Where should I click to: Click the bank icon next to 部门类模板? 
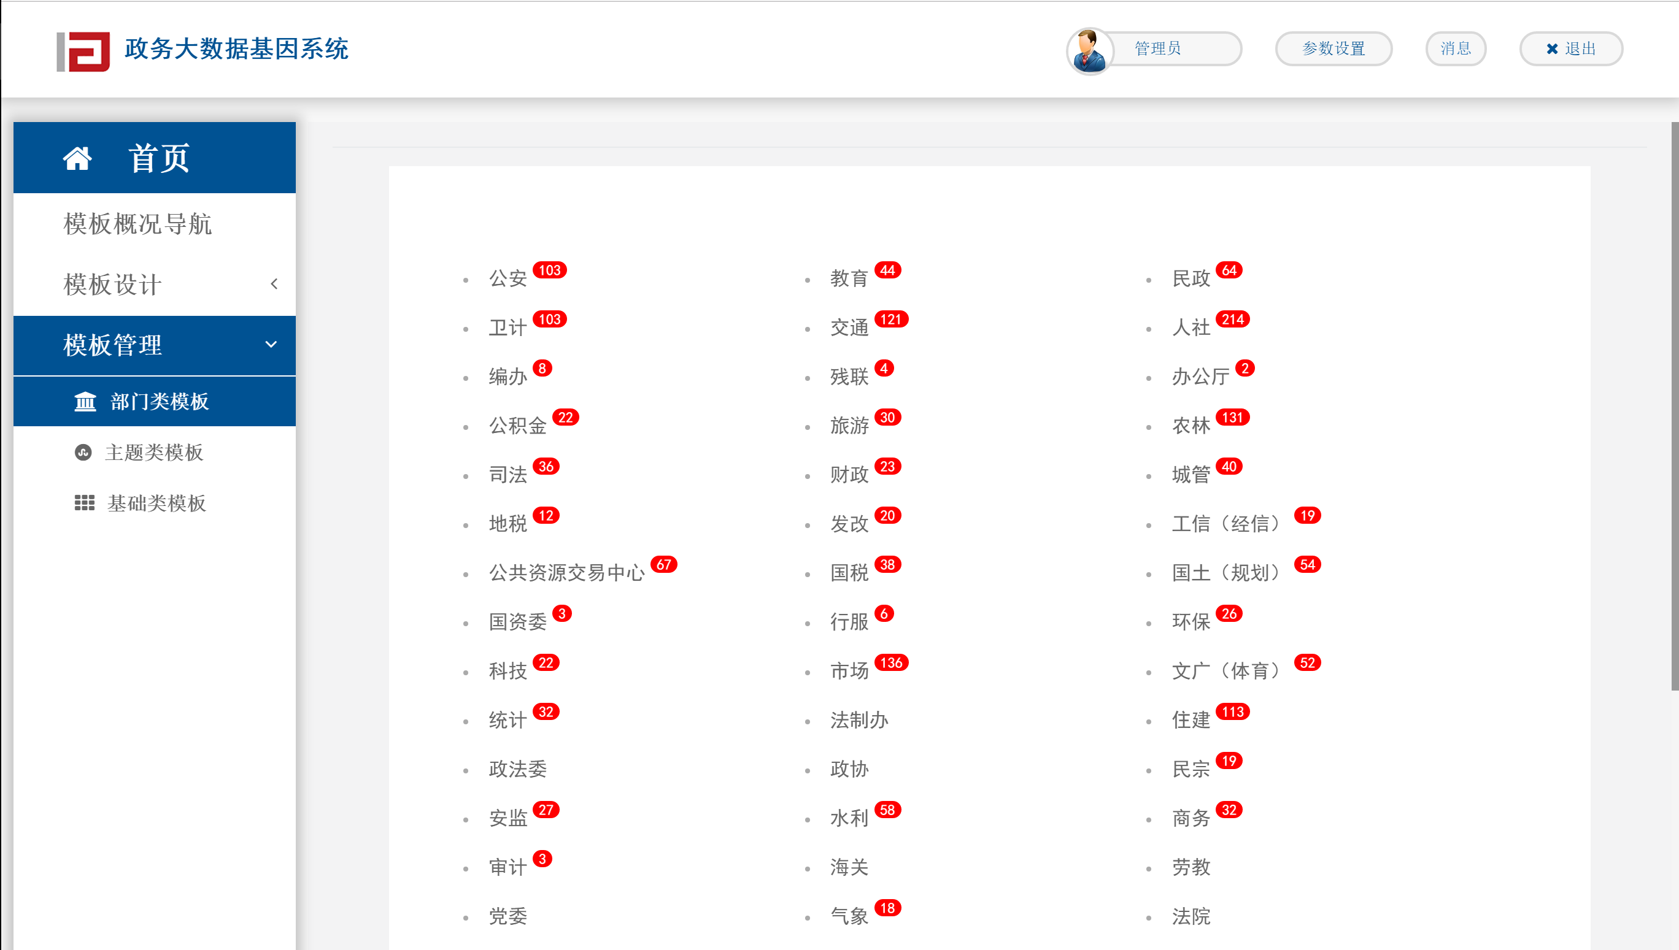click(x=85, y=401)
